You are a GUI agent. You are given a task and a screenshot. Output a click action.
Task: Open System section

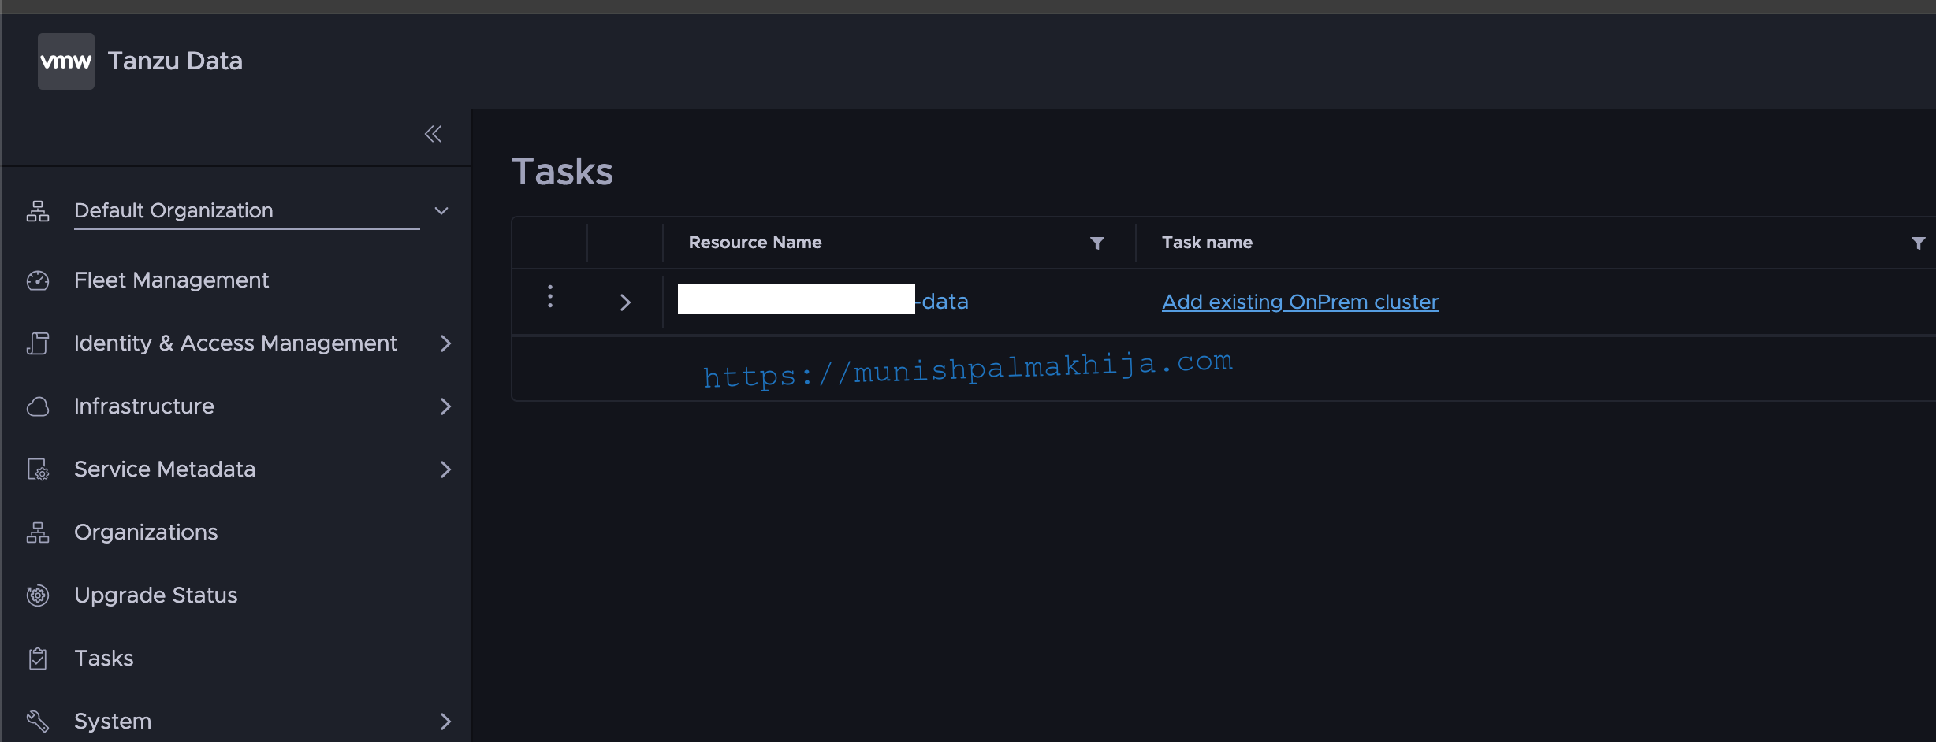point(113,722)
